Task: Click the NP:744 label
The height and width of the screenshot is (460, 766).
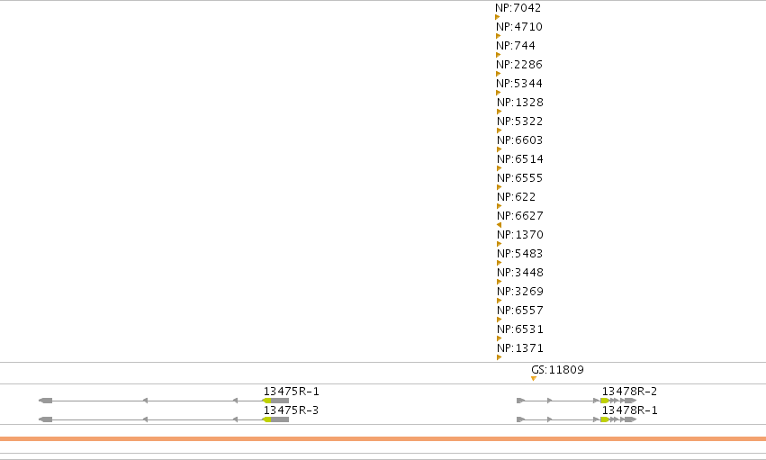Action: click(x=516, y=46)
